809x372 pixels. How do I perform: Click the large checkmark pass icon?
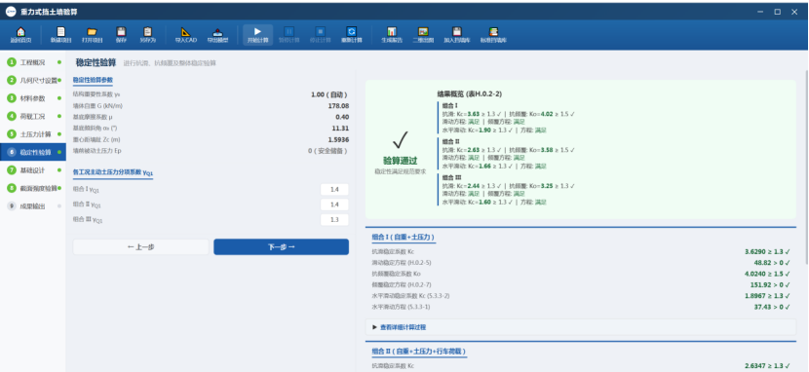400,139
